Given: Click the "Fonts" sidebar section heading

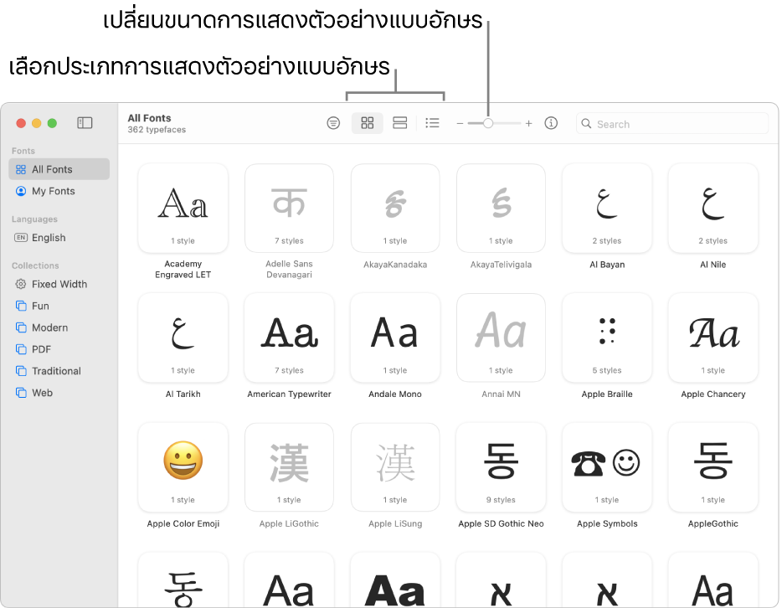Looking at the screenshot, I should click(23, 151).
